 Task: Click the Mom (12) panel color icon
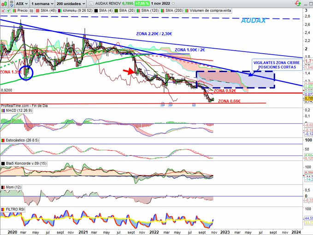[x=3, y=188]
